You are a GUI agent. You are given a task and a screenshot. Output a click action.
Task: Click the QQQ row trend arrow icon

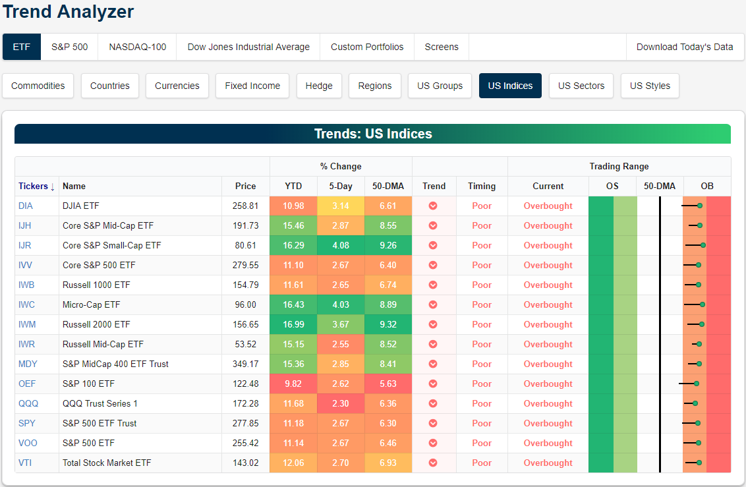click(433, 403)
